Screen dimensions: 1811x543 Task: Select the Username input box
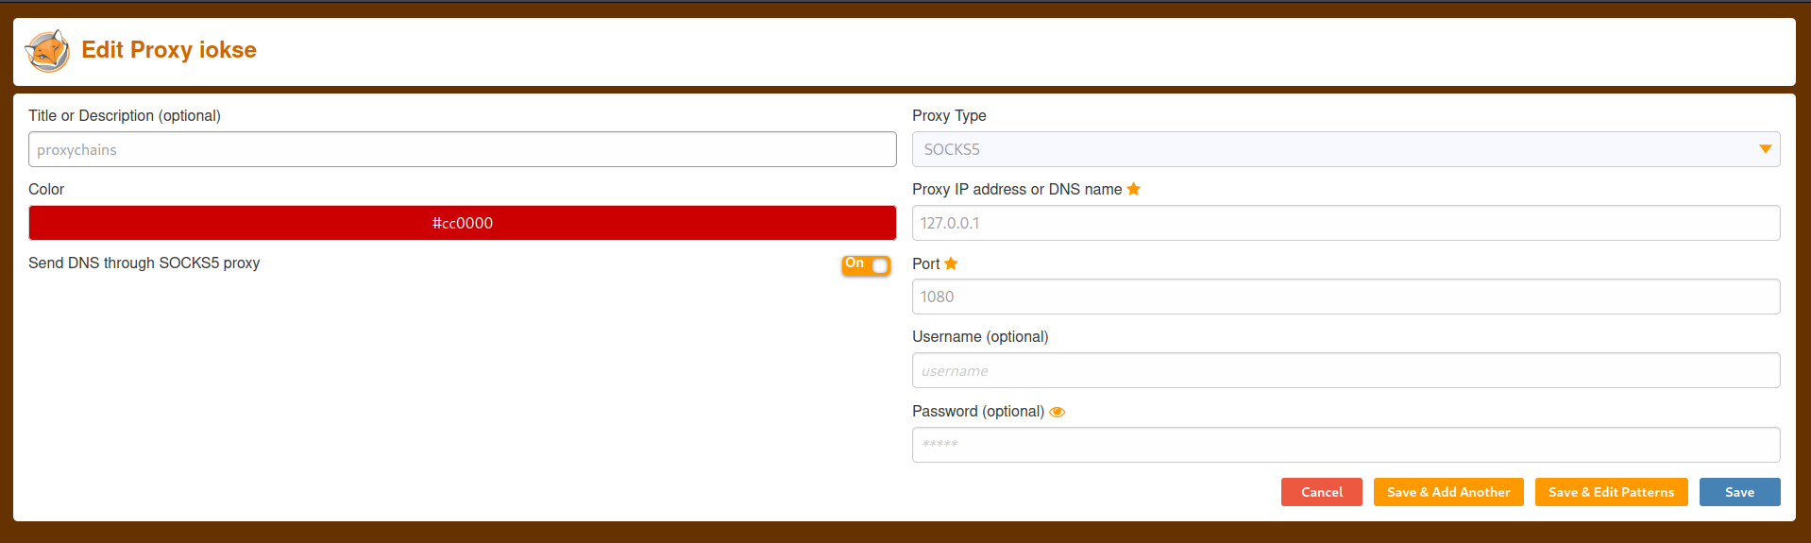point(1346,370)
